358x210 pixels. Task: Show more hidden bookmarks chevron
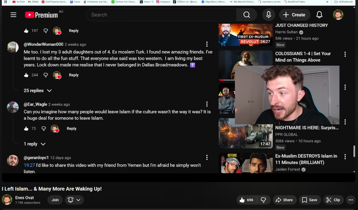coord(327,2)
